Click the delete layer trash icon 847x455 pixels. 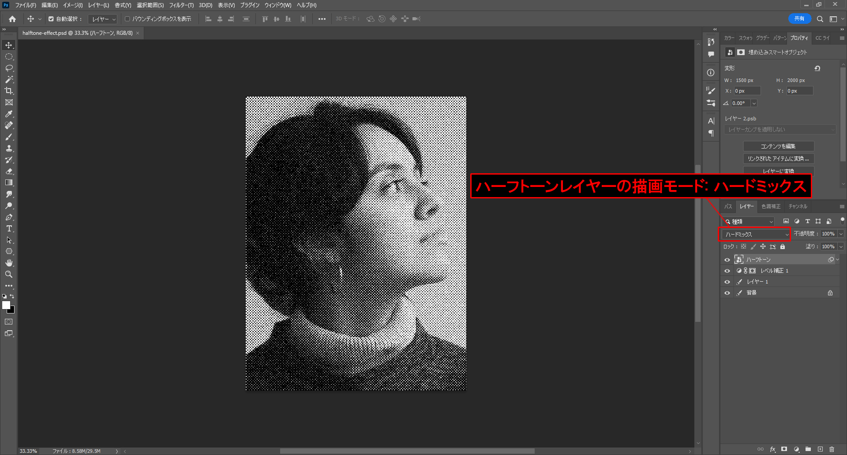[x=832, y=449]
